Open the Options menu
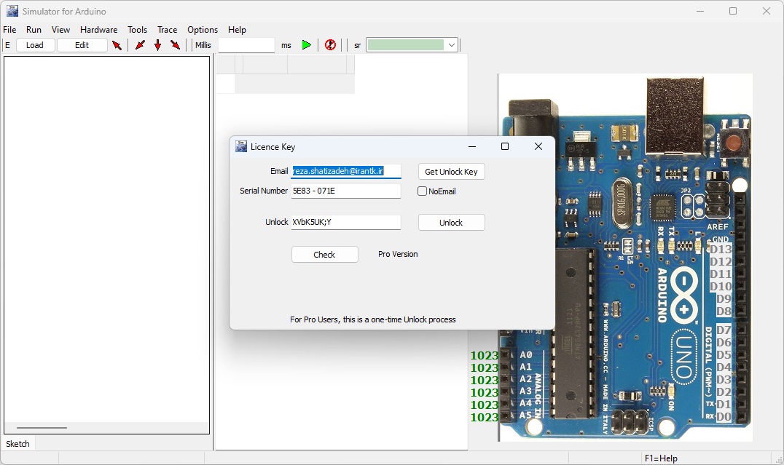 click(203, 29)
